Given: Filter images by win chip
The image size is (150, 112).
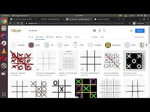Looking at the screenshot, I should pos(49,45).
